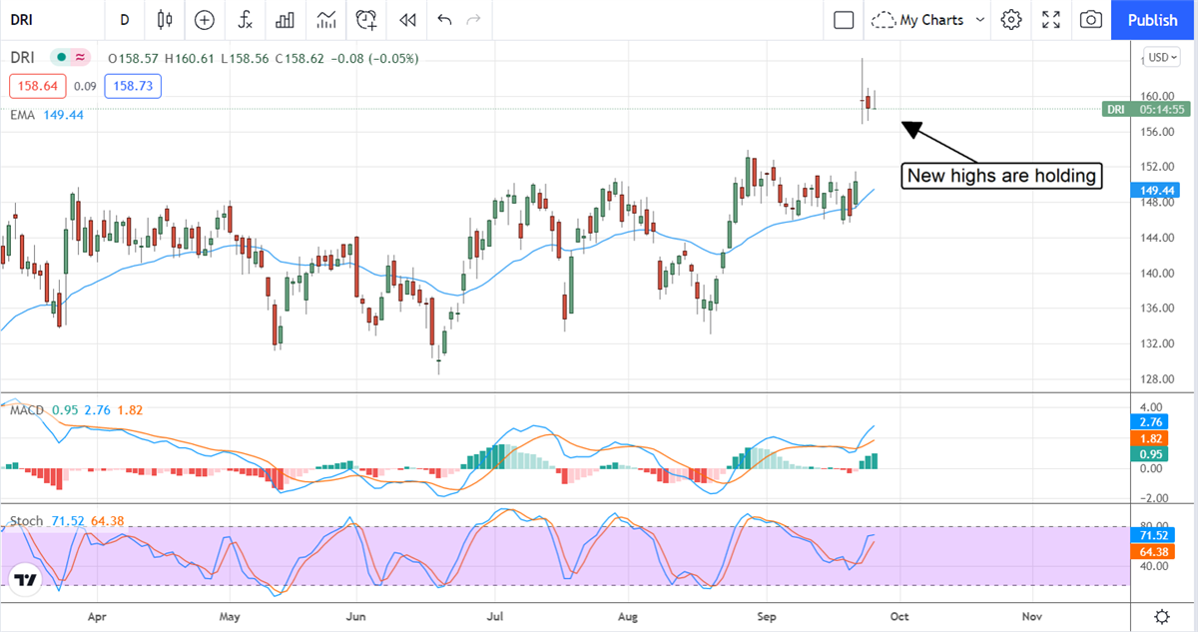The height and width of the screenshot is (632, 1198).
Task: Start bar replay with rewind icon
Action: click(407, 20)
